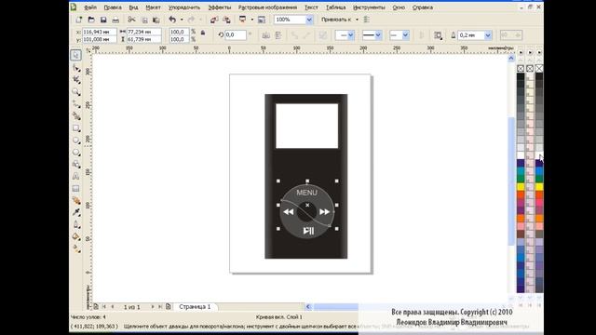Select the Interactive Fill tool

(76, 248)
